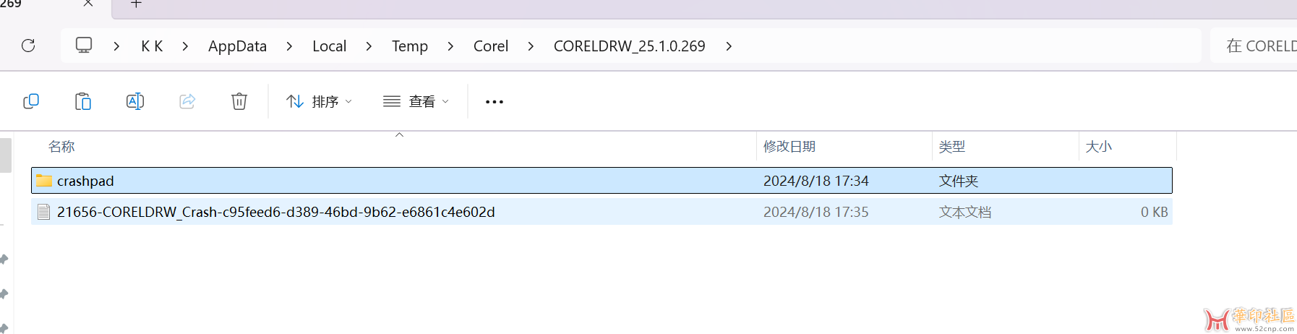Image resolution: width=1297 pixels, height=334 pixels.
Task: Sort by 修改日期 column header
Action: coord(789,147)
